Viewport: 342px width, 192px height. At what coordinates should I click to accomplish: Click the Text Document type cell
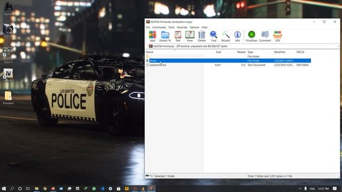click(256, 65)
